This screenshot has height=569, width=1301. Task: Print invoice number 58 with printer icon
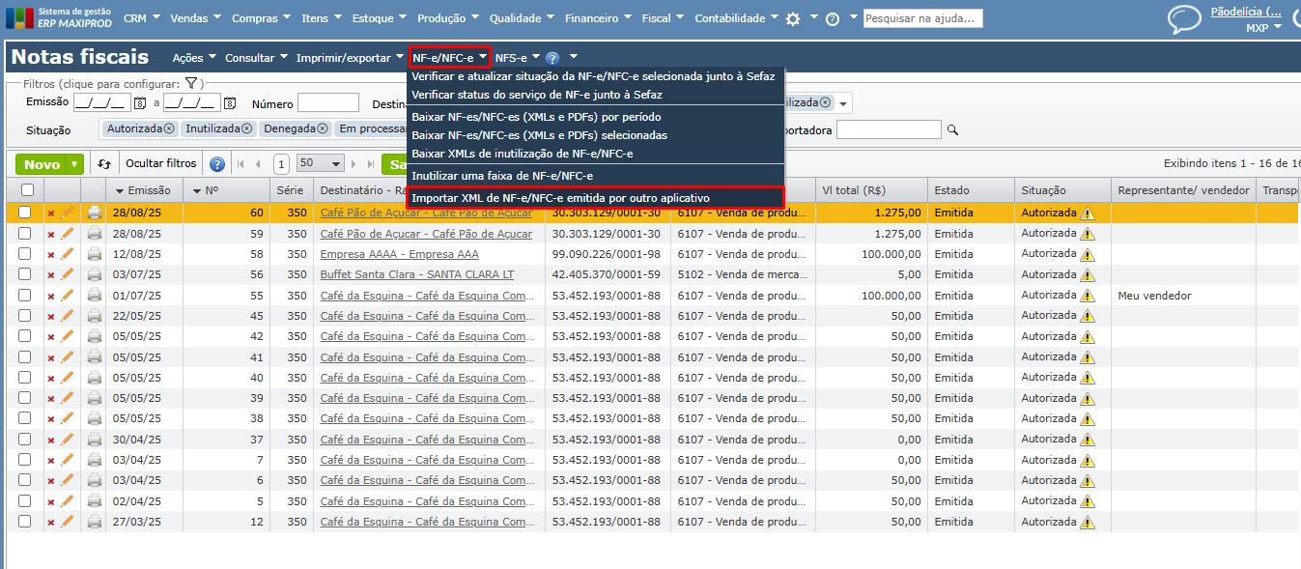point(94,254)
